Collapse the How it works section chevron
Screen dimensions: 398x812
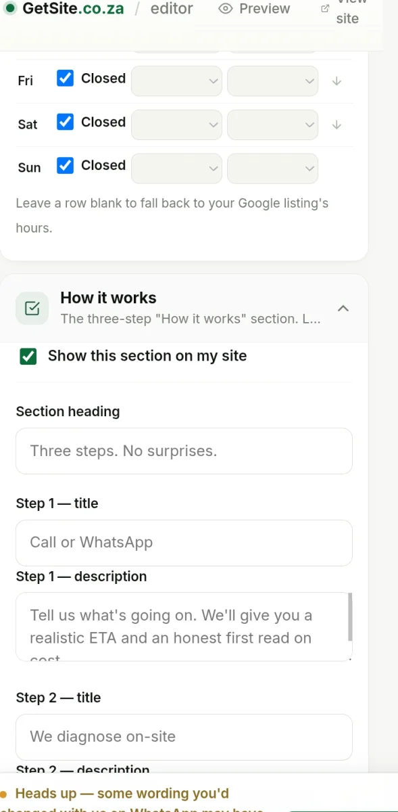point(343,309)
